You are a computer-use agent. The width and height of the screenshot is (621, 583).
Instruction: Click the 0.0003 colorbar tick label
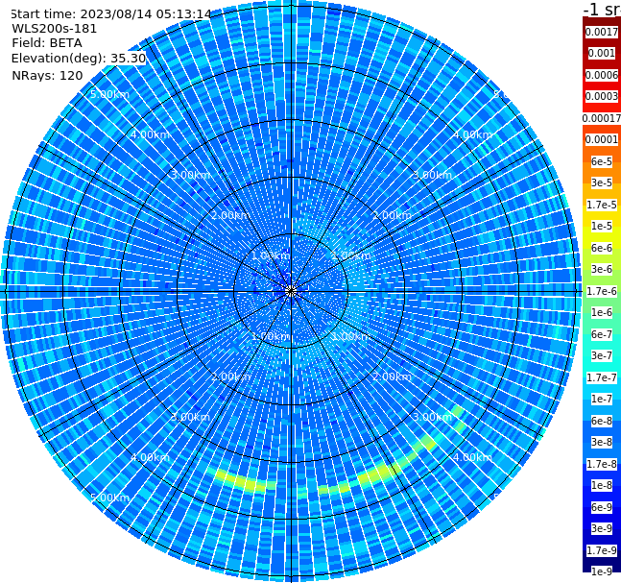[602, 96]
